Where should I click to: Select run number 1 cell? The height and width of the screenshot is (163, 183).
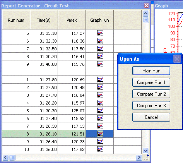pos(16,80)
